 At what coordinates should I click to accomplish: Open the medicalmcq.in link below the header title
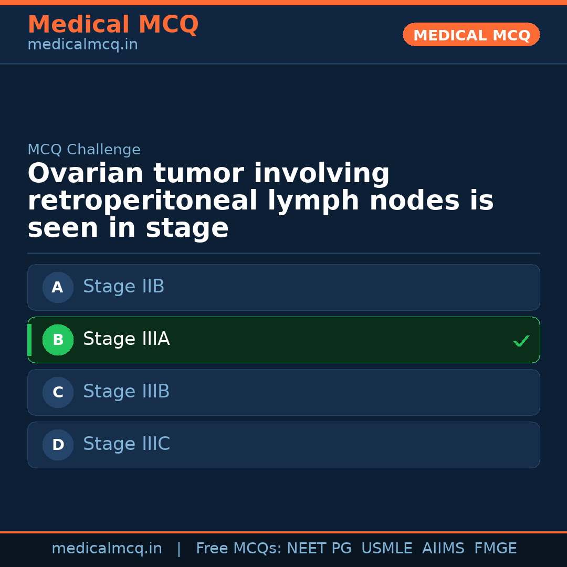point(82,45)
